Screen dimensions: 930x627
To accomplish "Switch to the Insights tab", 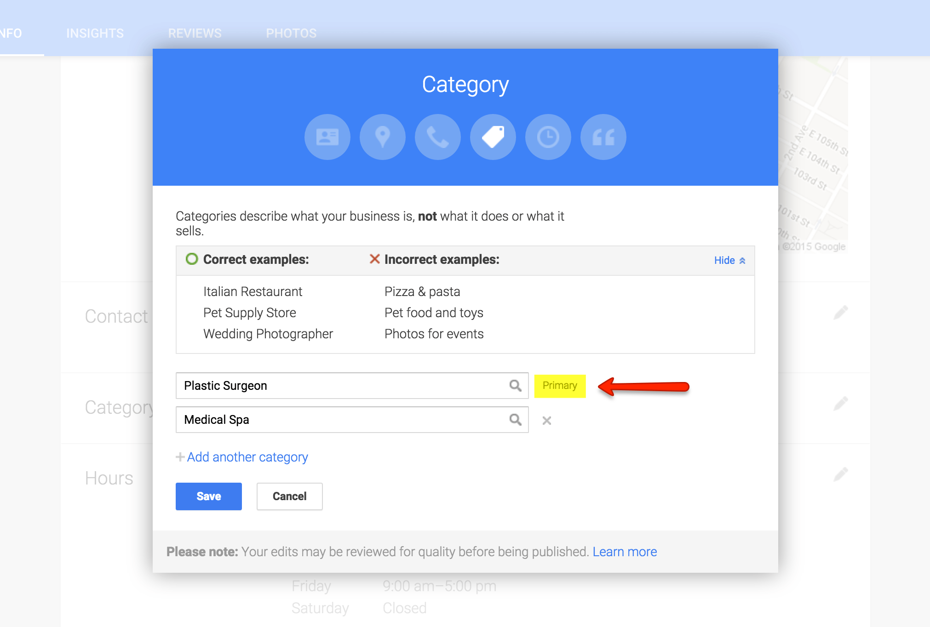I will [95, 33].
